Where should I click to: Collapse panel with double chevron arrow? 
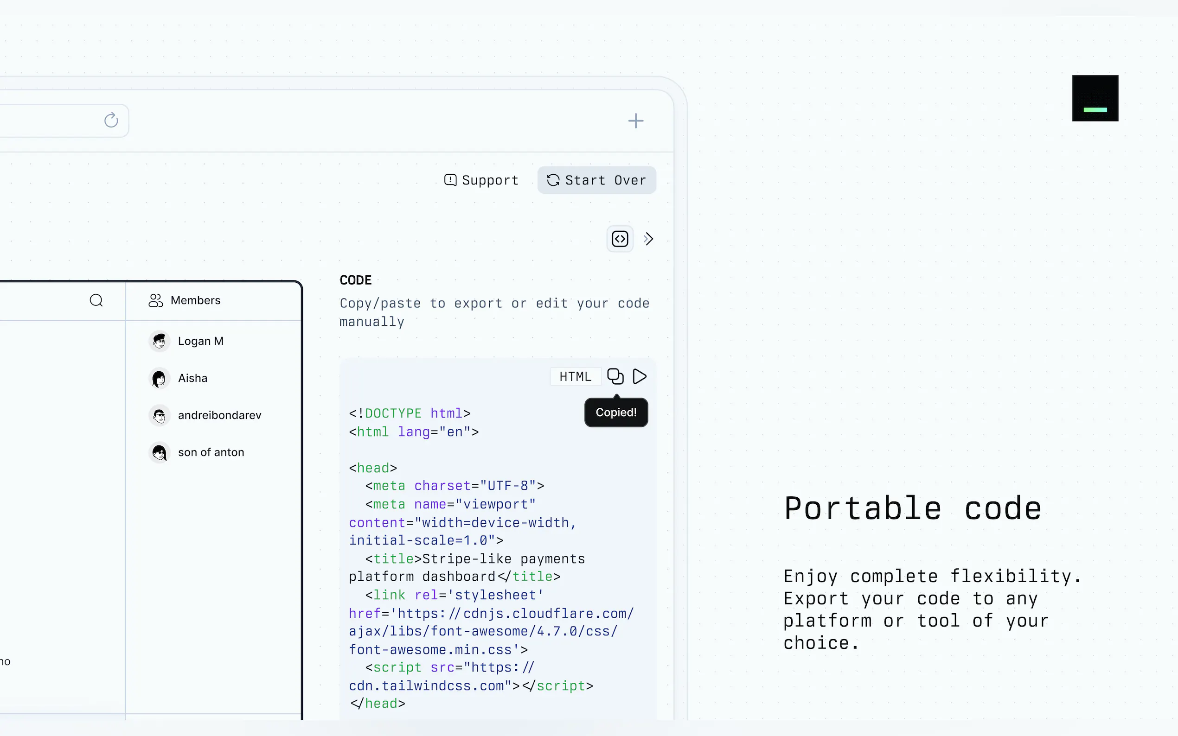pyautogui.click(x=648, y=239)
